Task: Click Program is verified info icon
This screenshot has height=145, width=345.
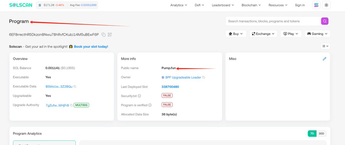Action: point(150,105)
